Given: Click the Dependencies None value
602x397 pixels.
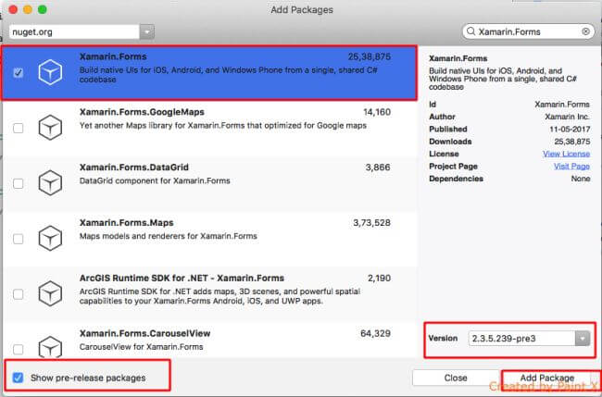Looking at the screenshot, I should pos(580,179).
